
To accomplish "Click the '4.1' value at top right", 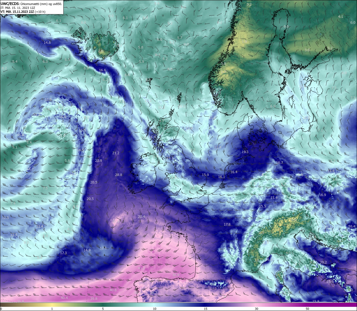I will point(341,17).
